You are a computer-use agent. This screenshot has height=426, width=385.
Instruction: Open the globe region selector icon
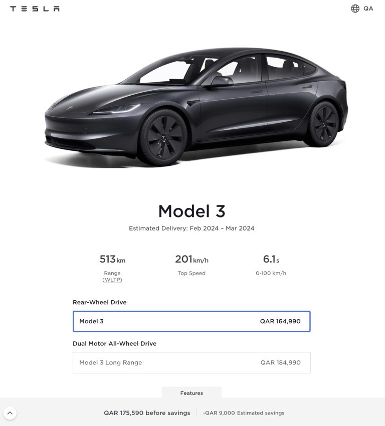(355, 9)
